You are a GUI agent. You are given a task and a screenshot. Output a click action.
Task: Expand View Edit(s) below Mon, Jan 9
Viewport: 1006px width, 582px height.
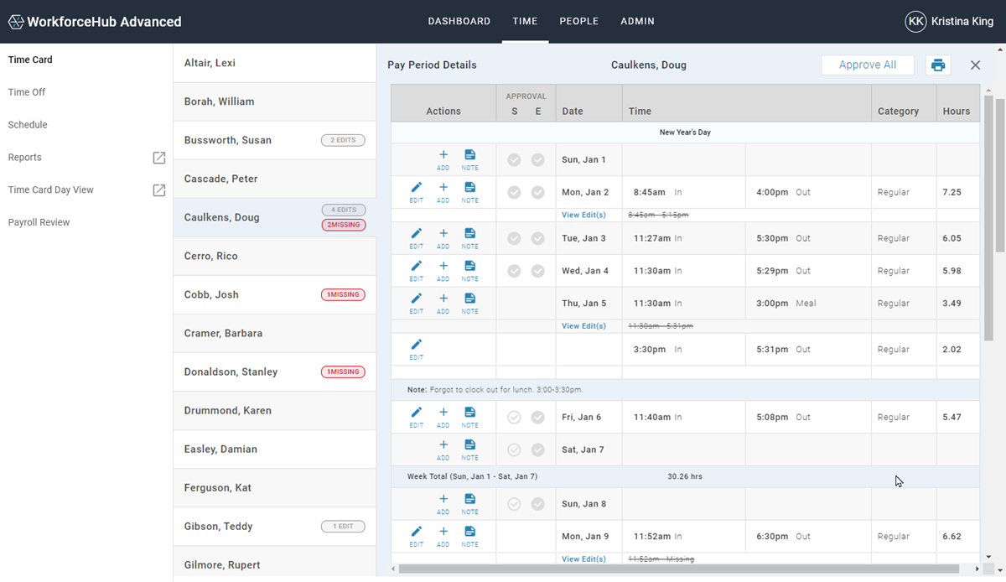[x=584, y=559]
